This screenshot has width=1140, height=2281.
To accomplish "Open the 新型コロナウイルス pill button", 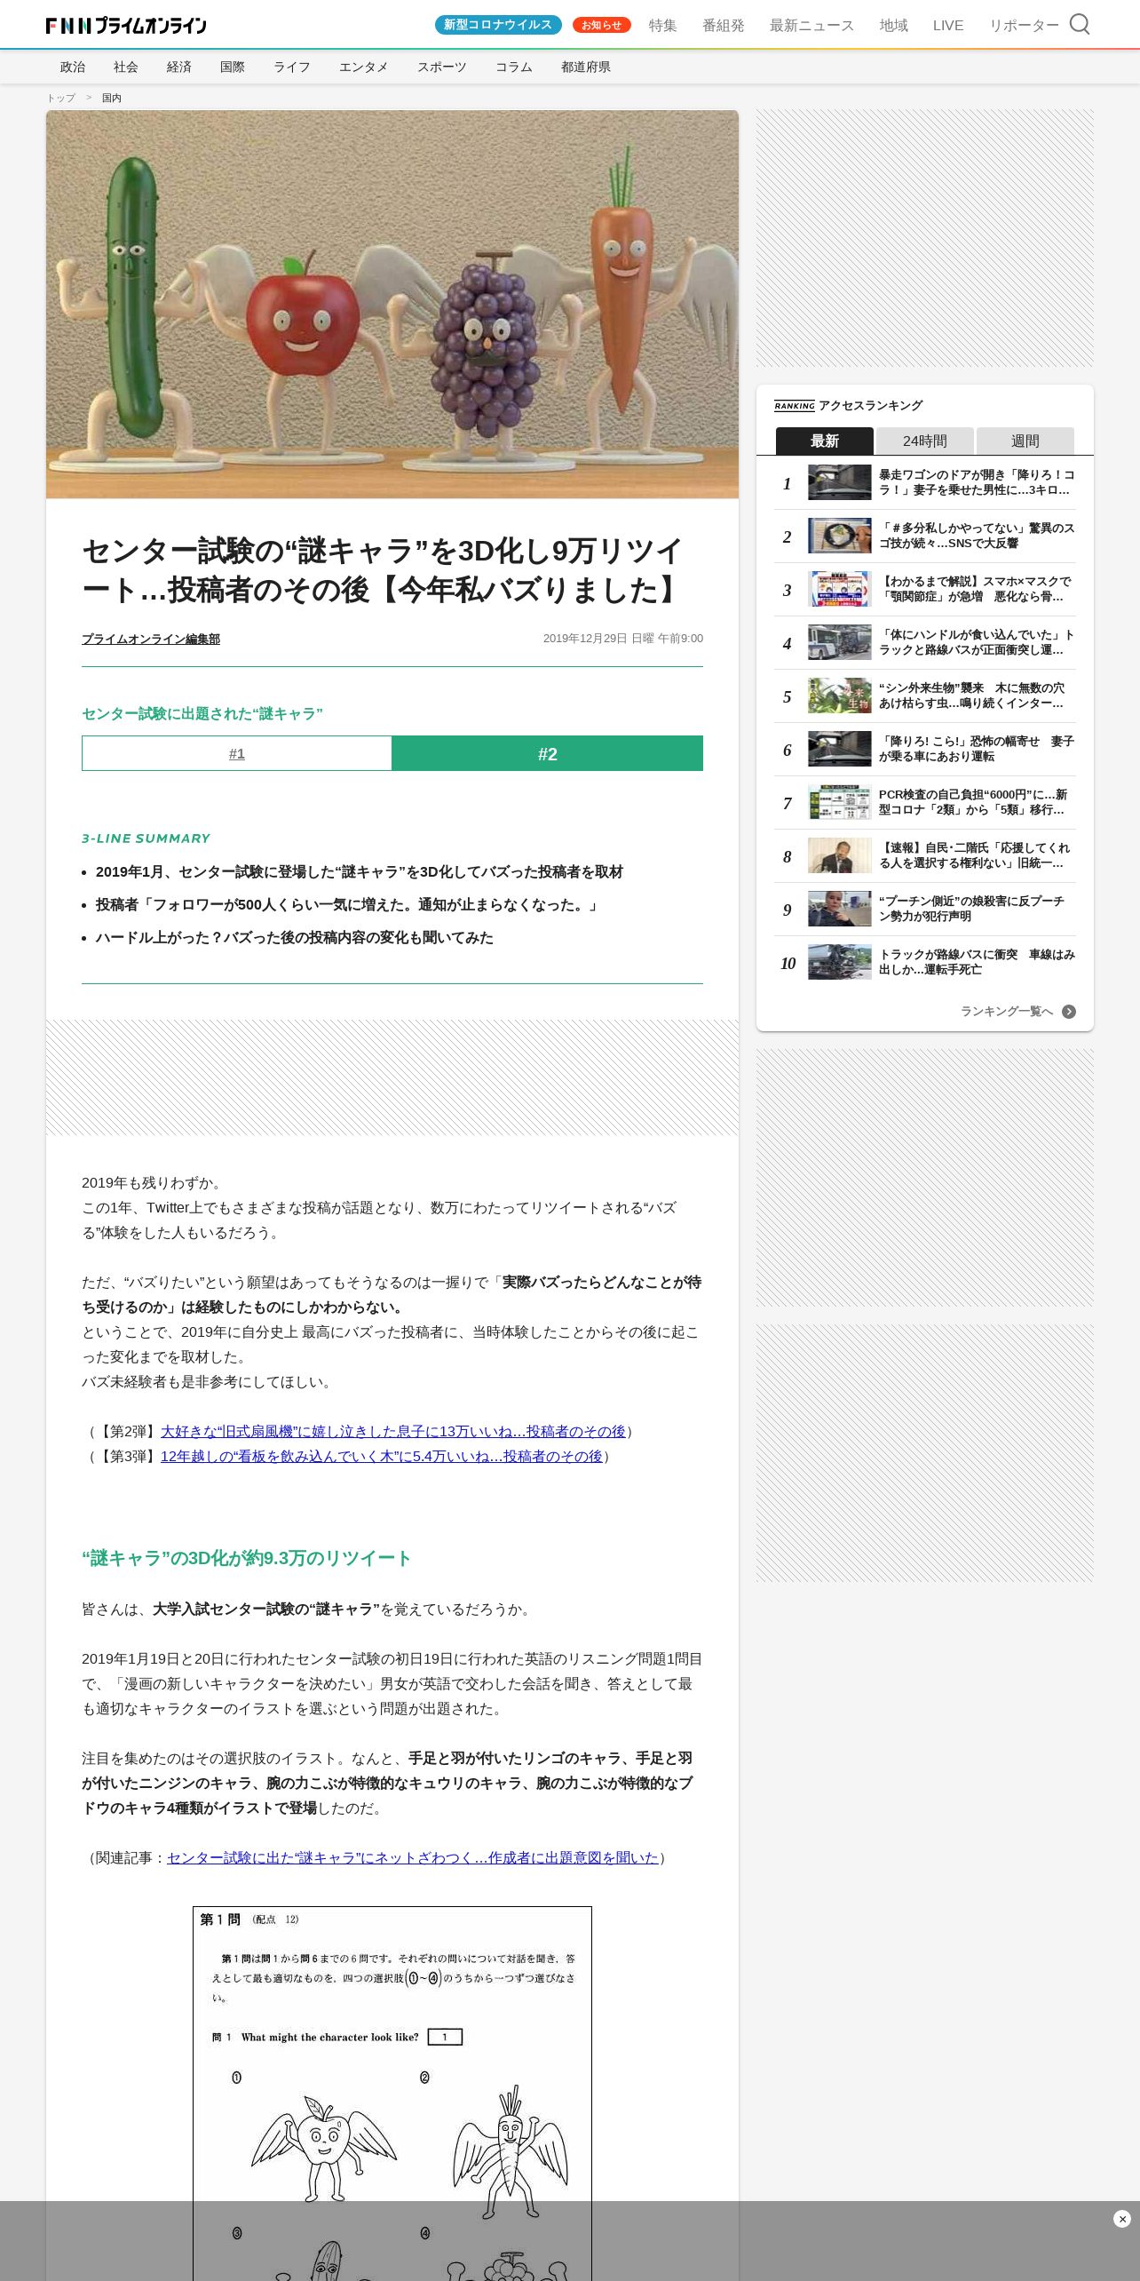I will tap(498, 25).
